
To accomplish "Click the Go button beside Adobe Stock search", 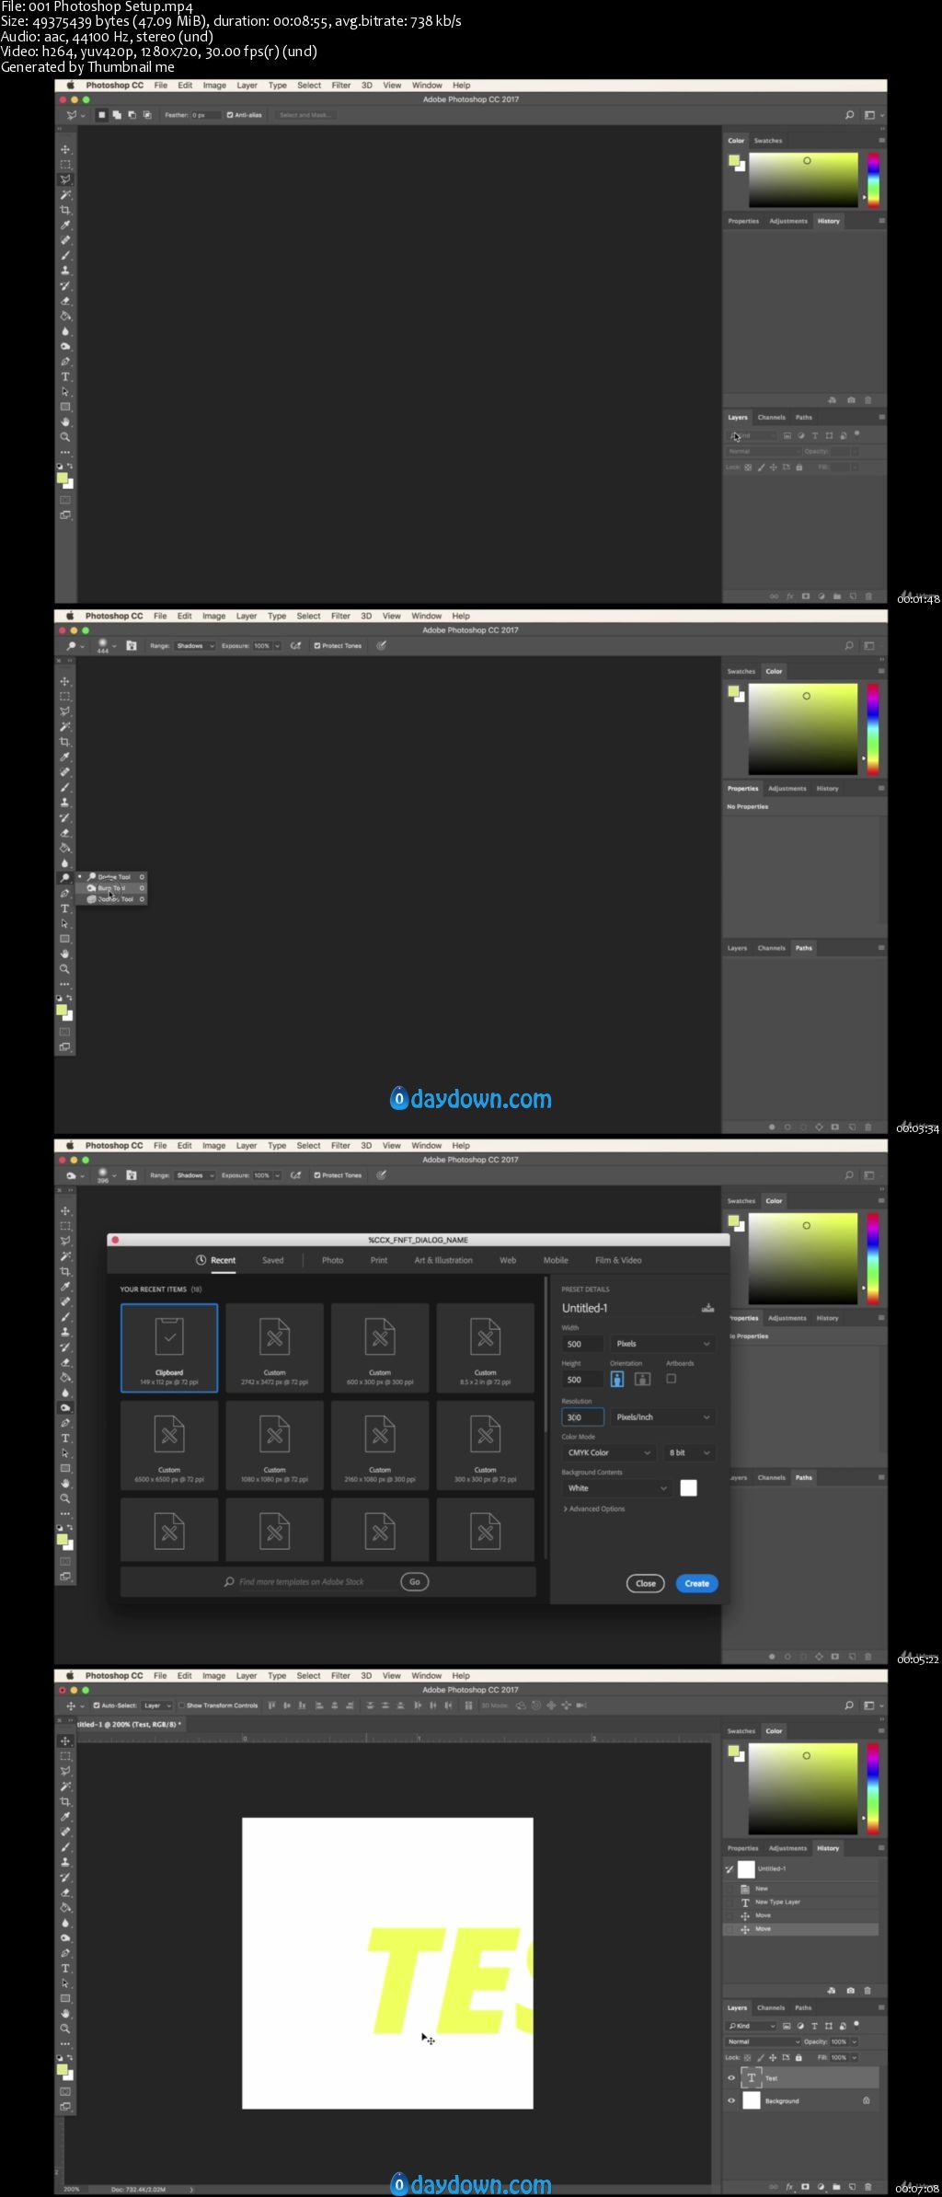I will click(x=415, y=1581).
